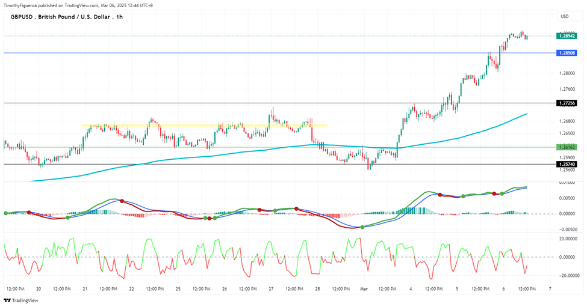Click the 1.26500 price axis value
Screen dimensions: 587x307
click(567, 133)
